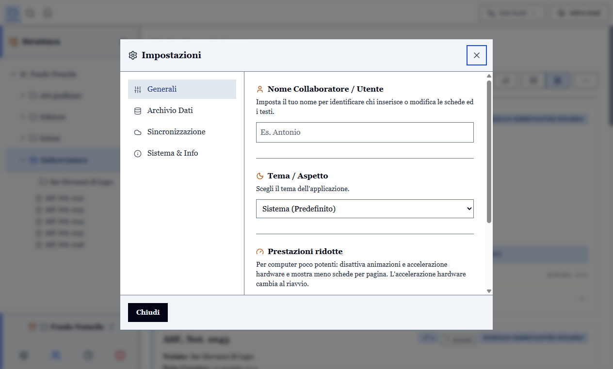Click the settings panel scrollbar thumb
Viewport: 613px width, 369px height.
(489, 152)
